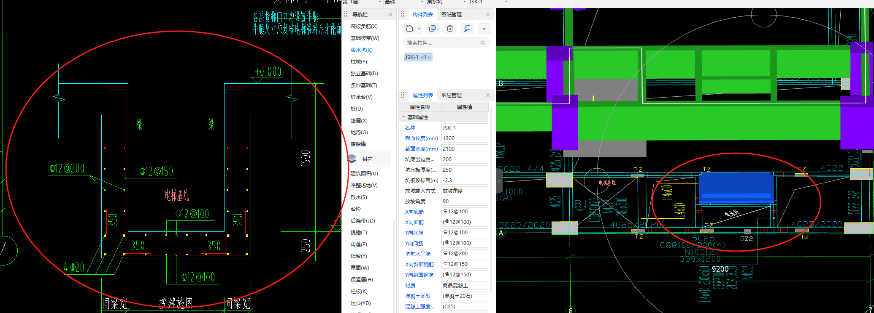The width and height of the screenshot is (874, 313).
Task: Close the 构件列表 panel
Action: 488,14
